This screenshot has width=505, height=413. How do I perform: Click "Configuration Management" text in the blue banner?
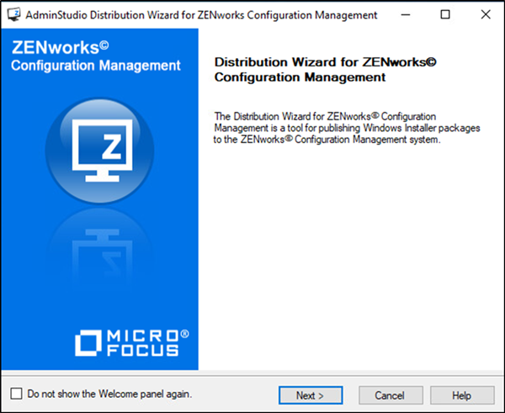pos(96,66)
